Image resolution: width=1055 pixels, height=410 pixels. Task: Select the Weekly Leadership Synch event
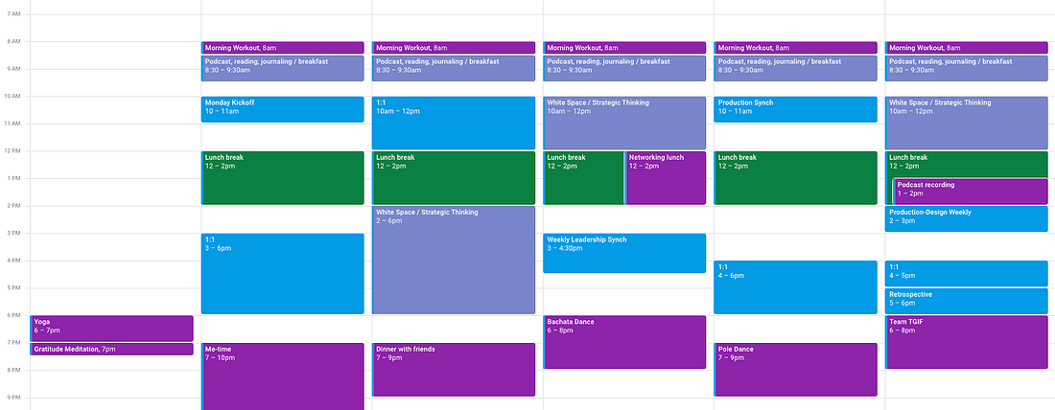click(x=624, y=254)
